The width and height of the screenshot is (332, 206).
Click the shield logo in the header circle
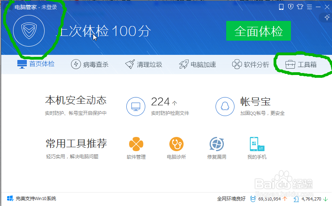coord(29,31)
